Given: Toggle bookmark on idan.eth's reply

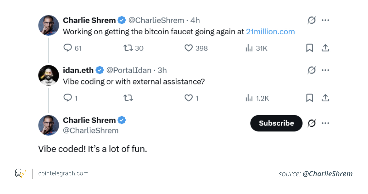Looking at the screenshot, I should pos(309,98).
